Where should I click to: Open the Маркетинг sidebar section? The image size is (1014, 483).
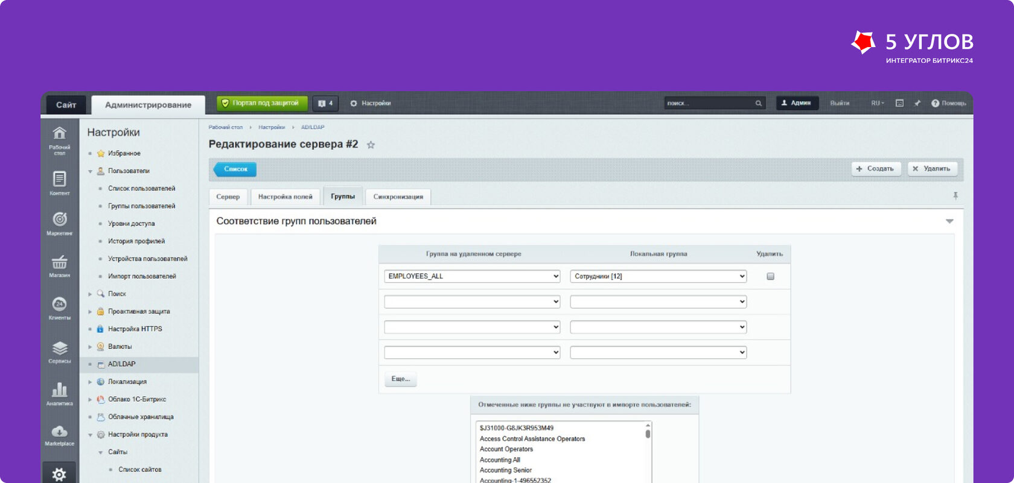pyautogui.click(x=59, y=224)
